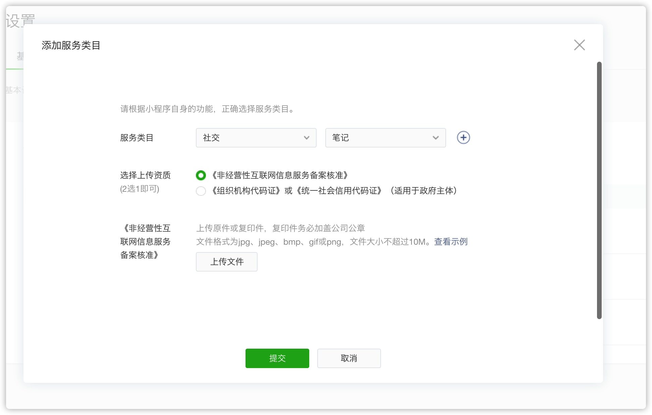
Task: Click the dialog's vertical scrollbar
Action: pos(599,190)
